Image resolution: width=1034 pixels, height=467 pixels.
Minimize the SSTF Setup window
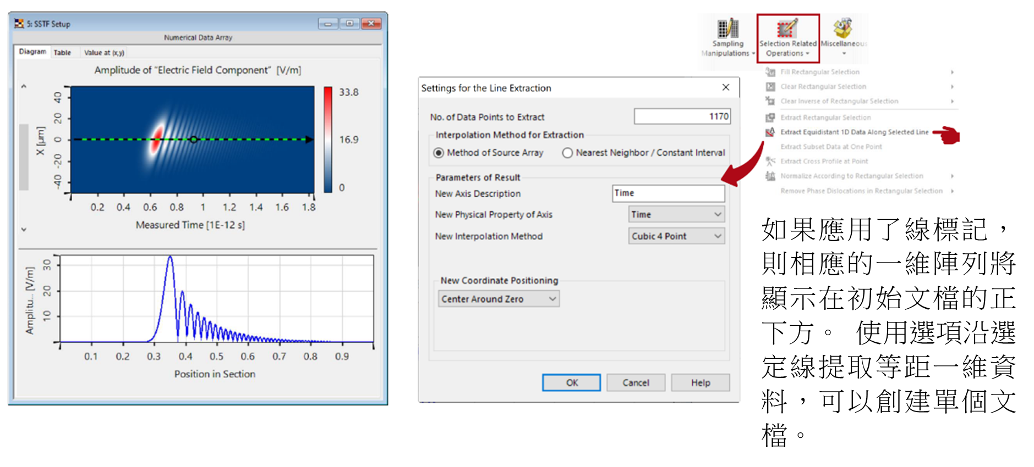coord(328,24)
